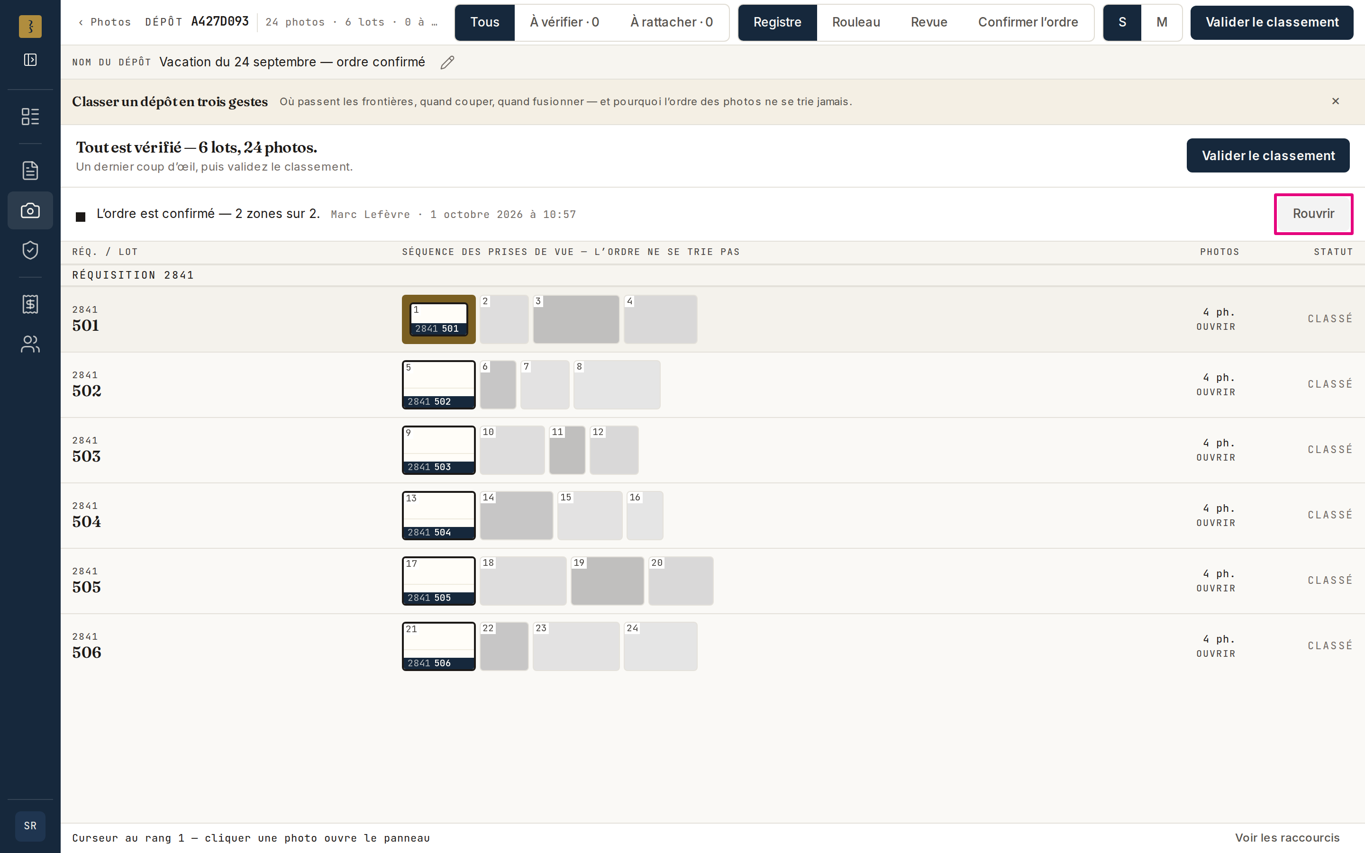Filter by À vérifier · 0
The width and height of the screenshot is (1365, 853).
click(x=564, y=22)
